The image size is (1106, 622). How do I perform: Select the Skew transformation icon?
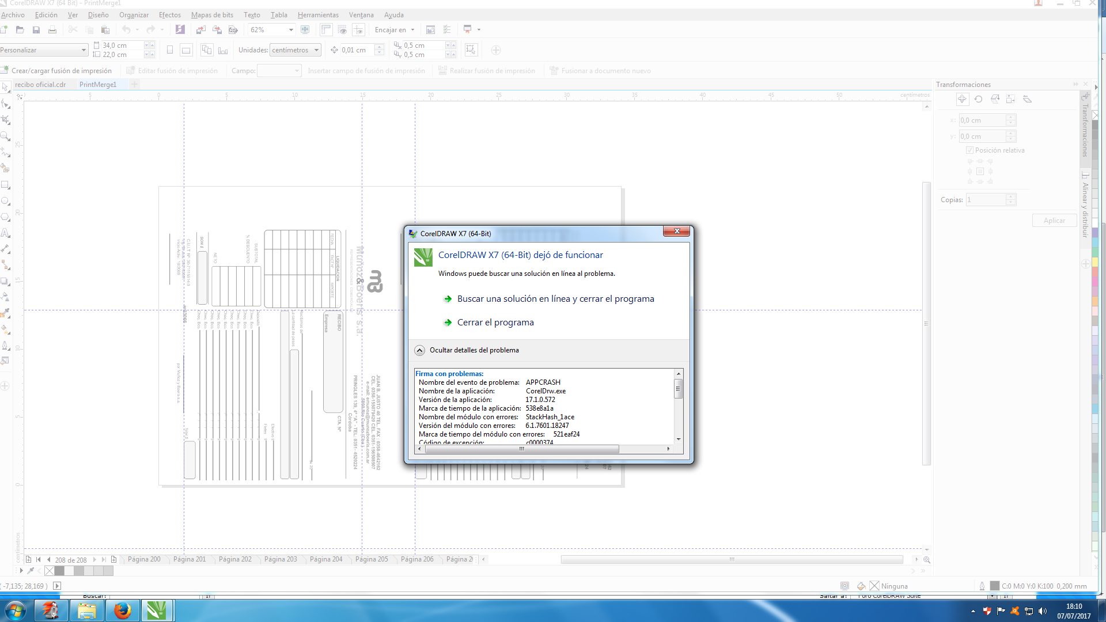click(x=1027, y=99)
